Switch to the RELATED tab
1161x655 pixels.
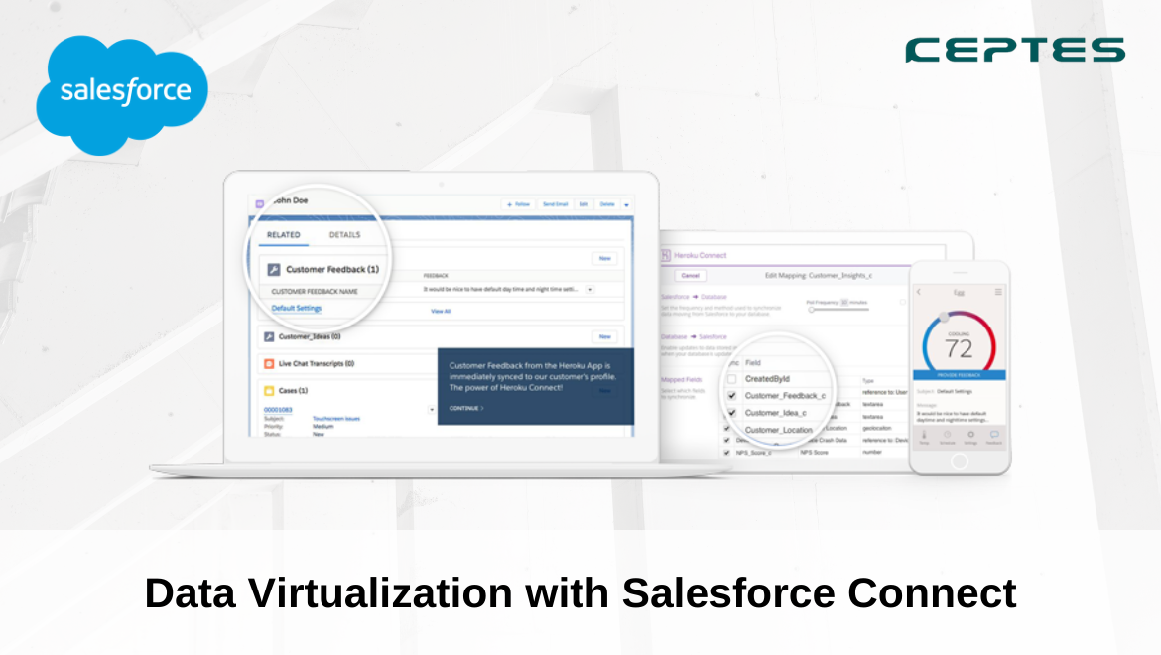tap(284, 235)
